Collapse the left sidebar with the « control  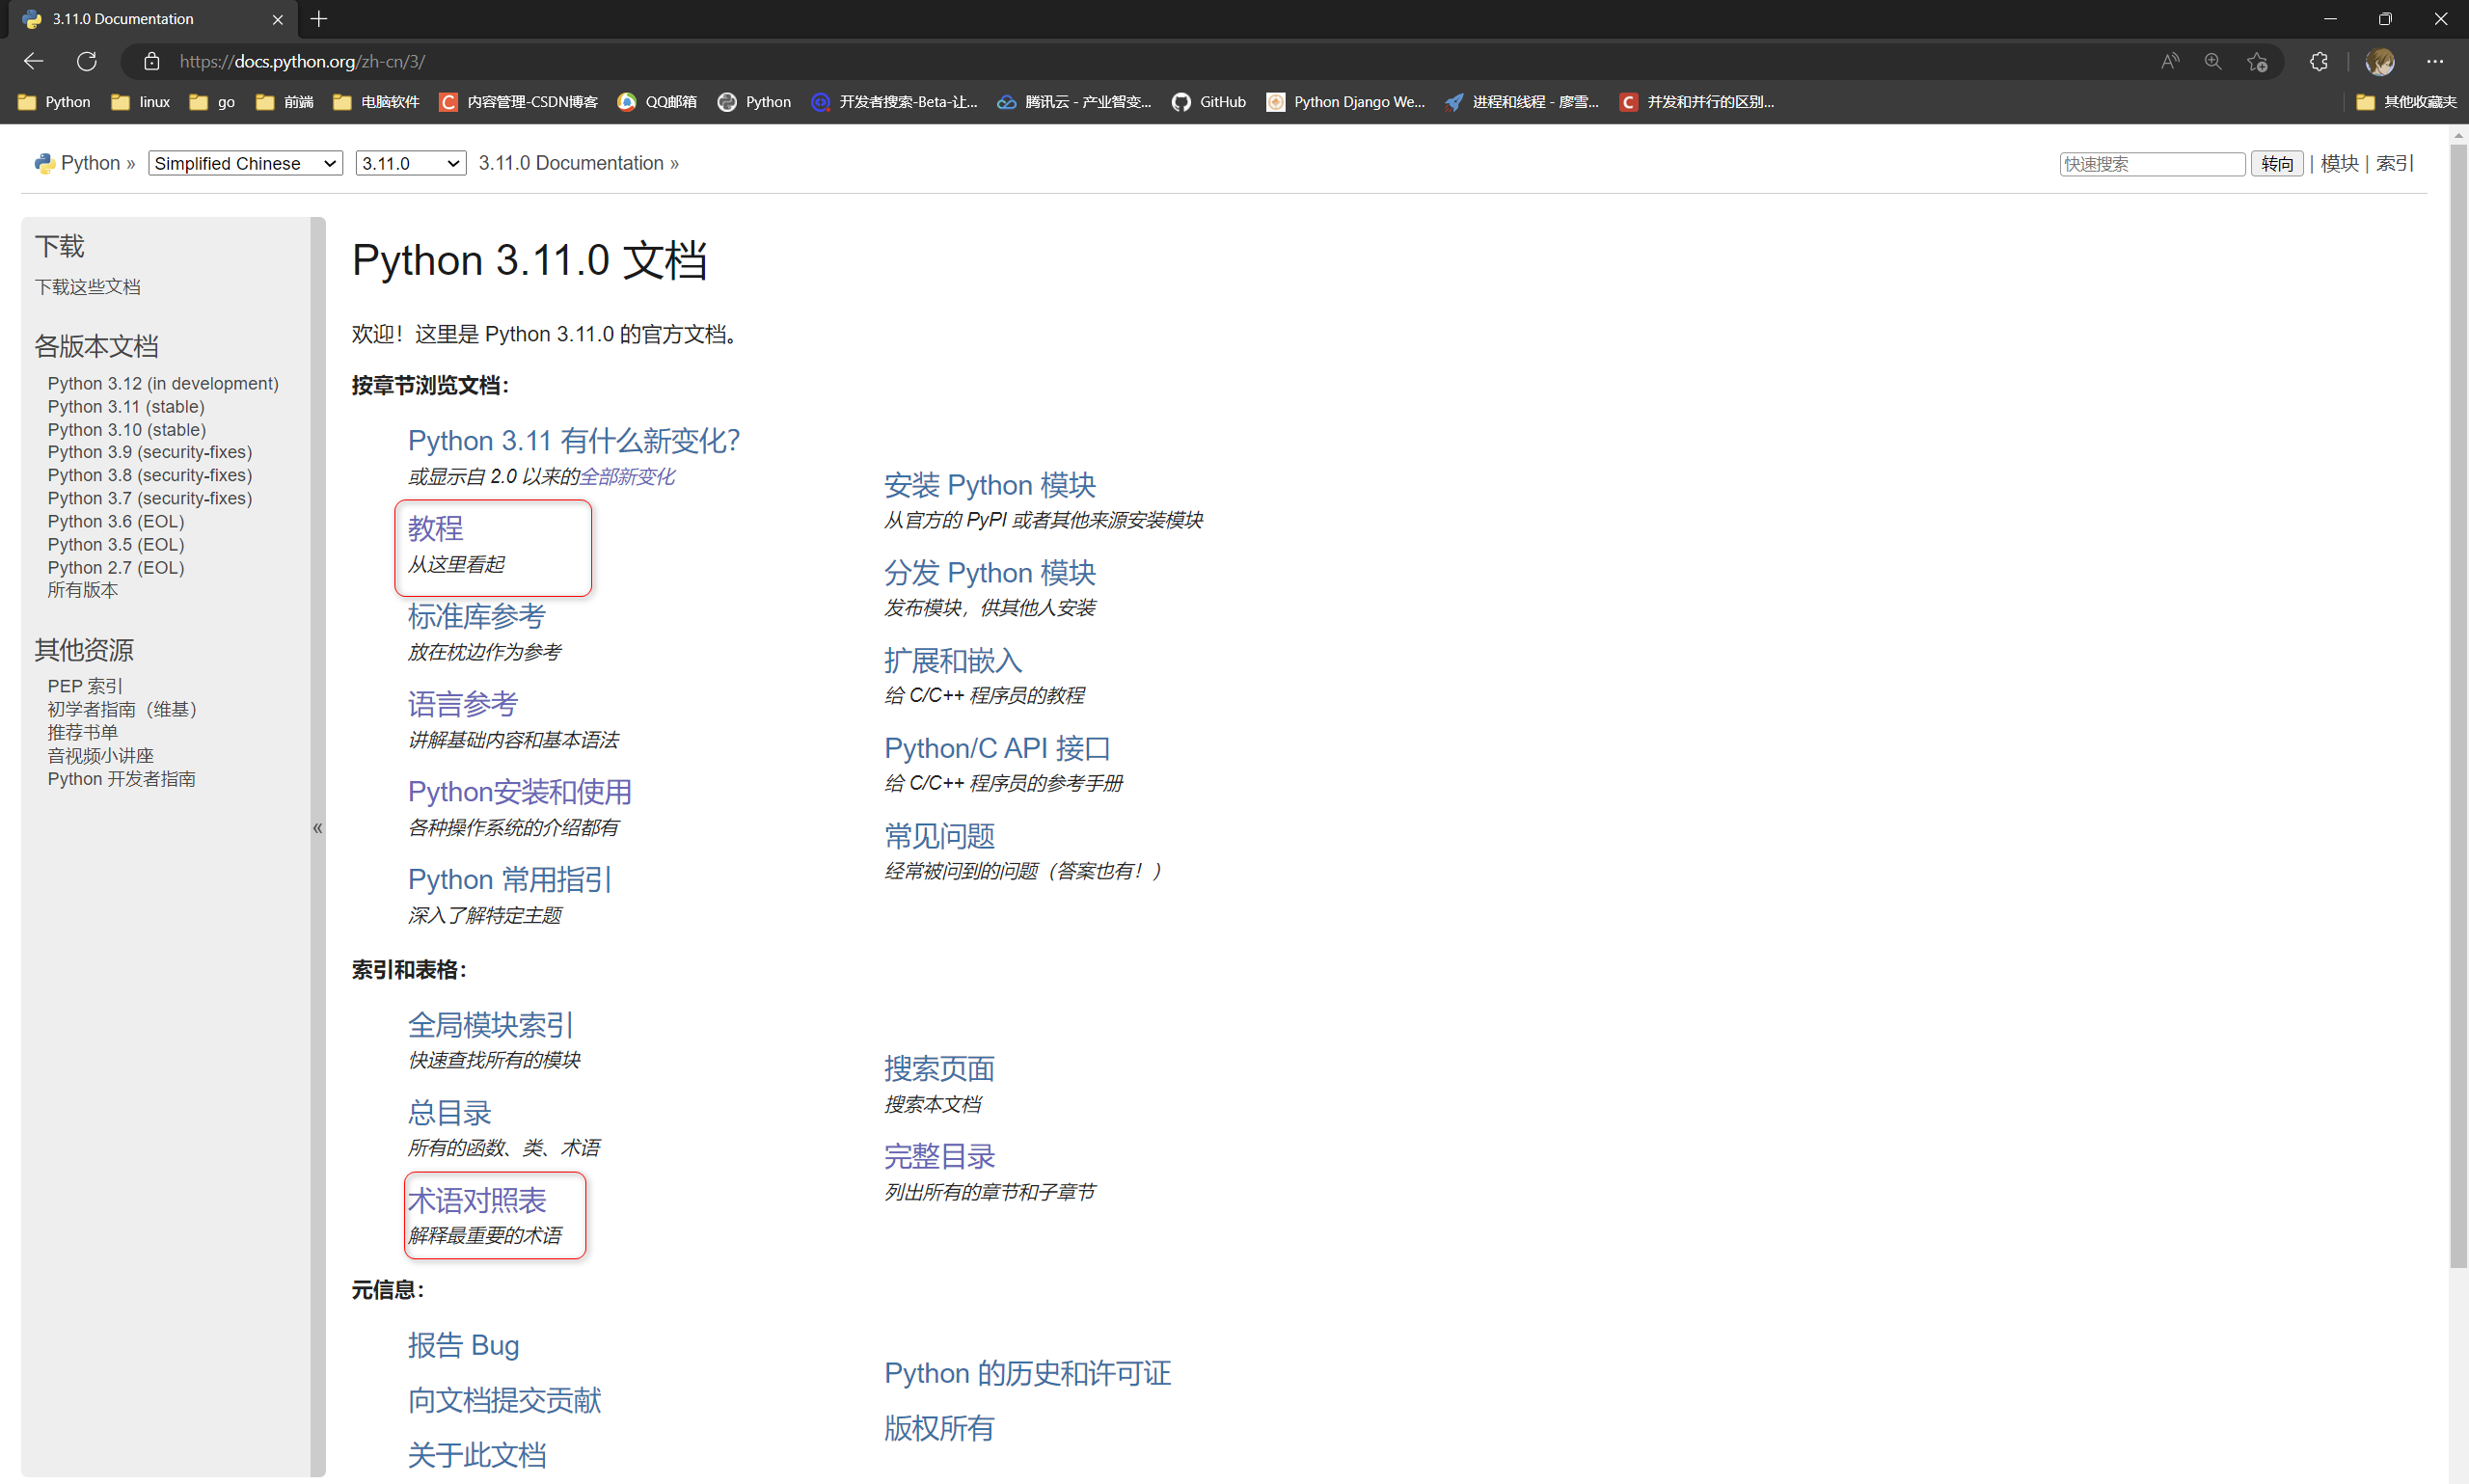pyautogui.click(x=317, y=827)
